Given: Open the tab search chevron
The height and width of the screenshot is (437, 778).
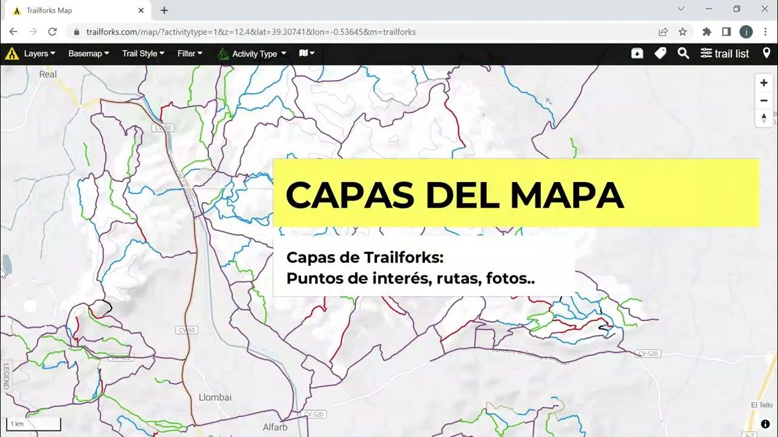Looking at the screenshot, I should (x=681, y=9).
